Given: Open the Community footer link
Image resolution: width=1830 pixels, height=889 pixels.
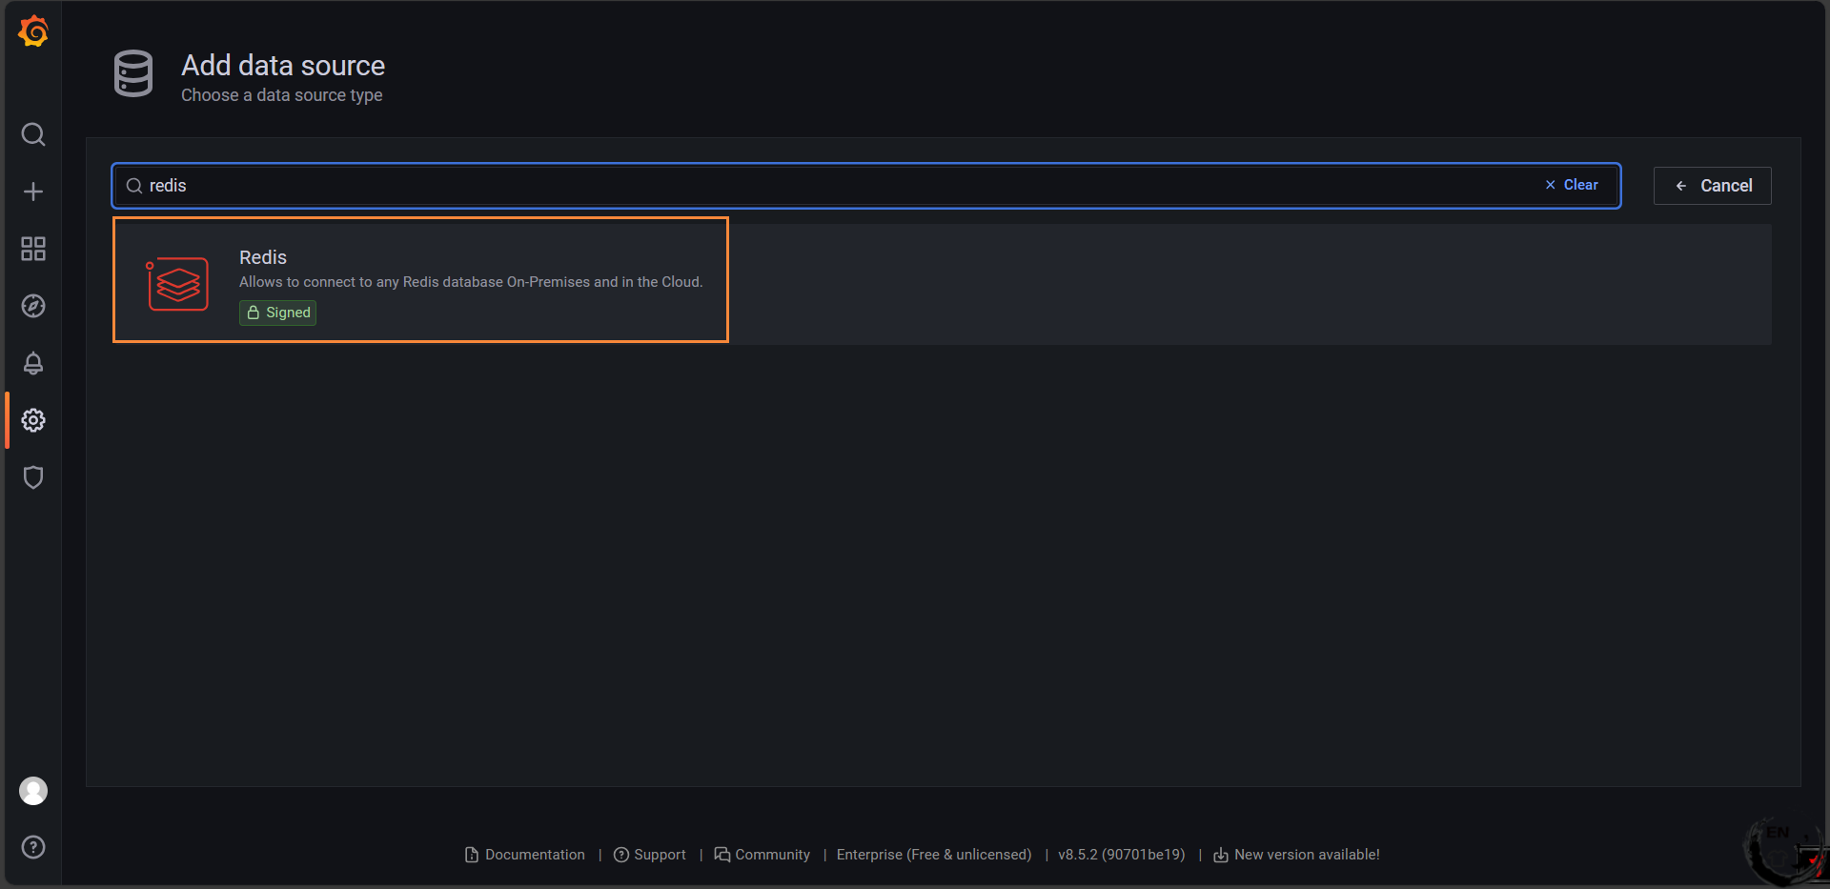Looking at the screenshot, I should 762,855.
